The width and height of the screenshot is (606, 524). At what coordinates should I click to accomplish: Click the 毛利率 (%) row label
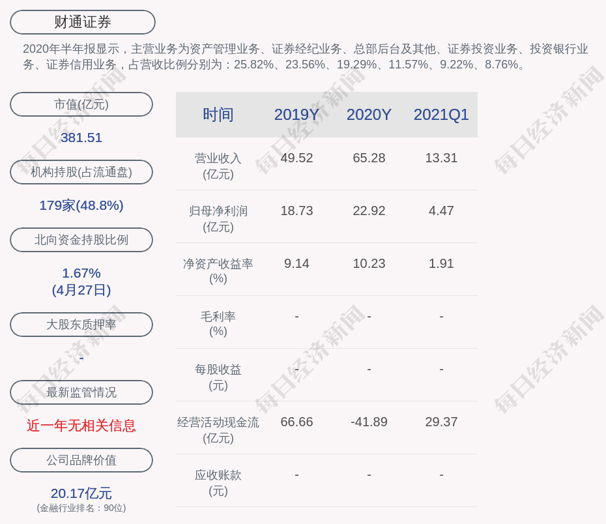click(218, 324)
